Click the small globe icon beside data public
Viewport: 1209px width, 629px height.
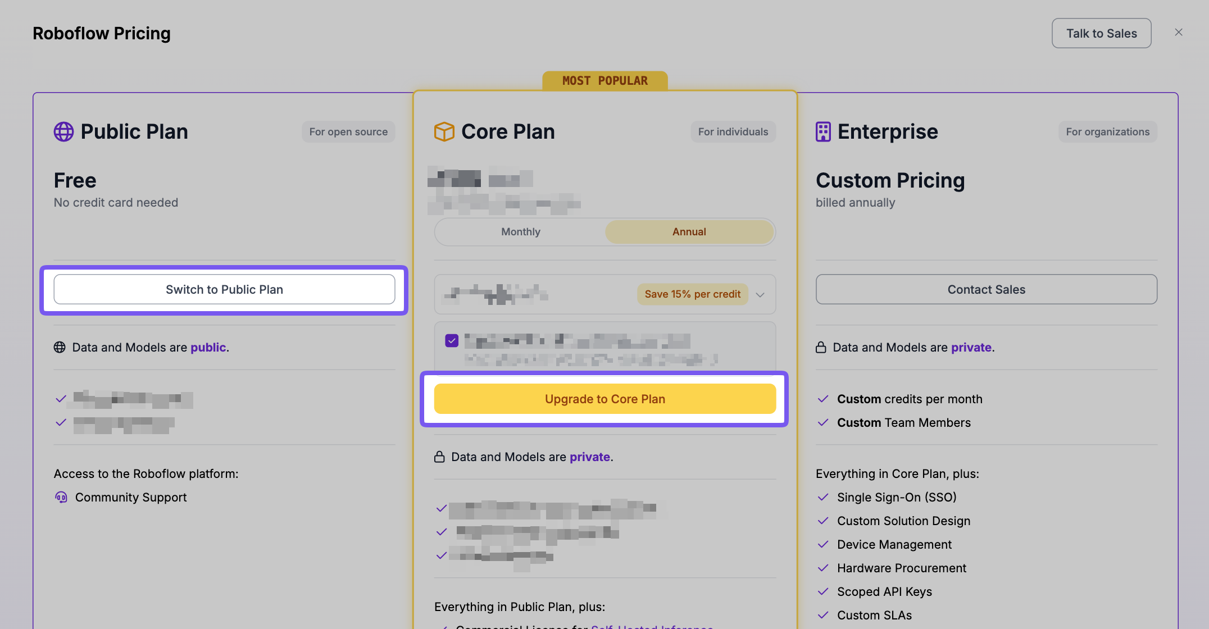pyautogui.click(x=60, y=348)
